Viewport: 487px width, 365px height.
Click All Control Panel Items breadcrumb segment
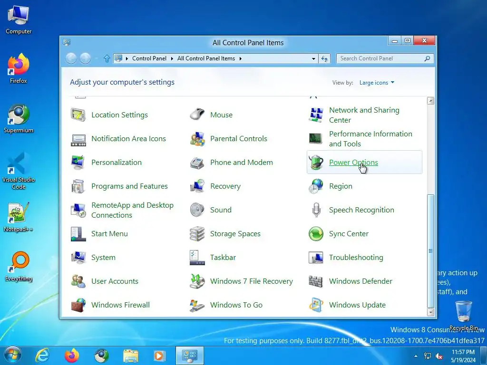tap(206, 58)
